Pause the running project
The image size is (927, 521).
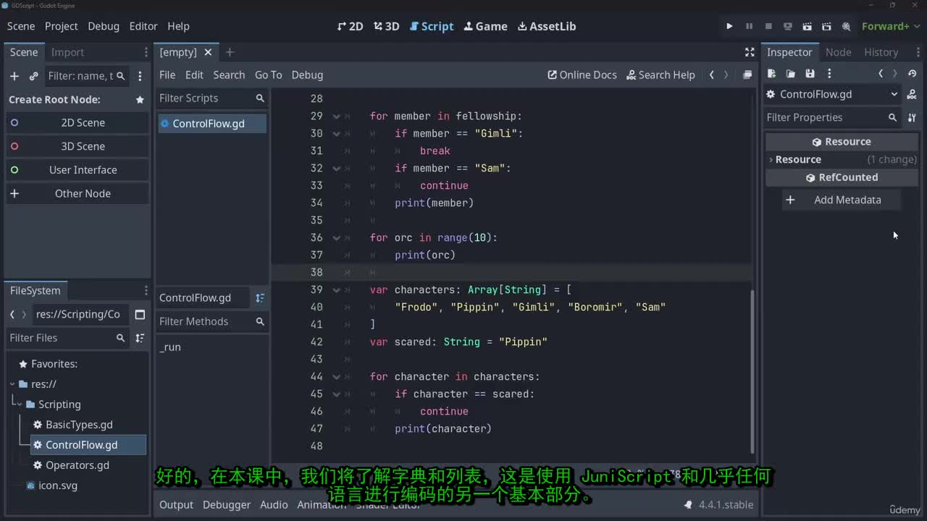point(749,26)
